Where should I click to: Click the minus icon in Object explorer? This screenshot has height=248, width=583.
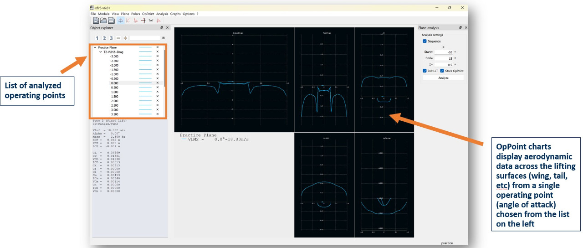[x=118, y=38]
